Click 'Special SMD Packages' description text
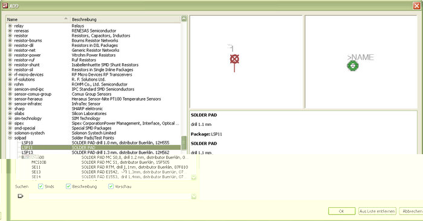The image size is (423, 221). pos(91,128)
